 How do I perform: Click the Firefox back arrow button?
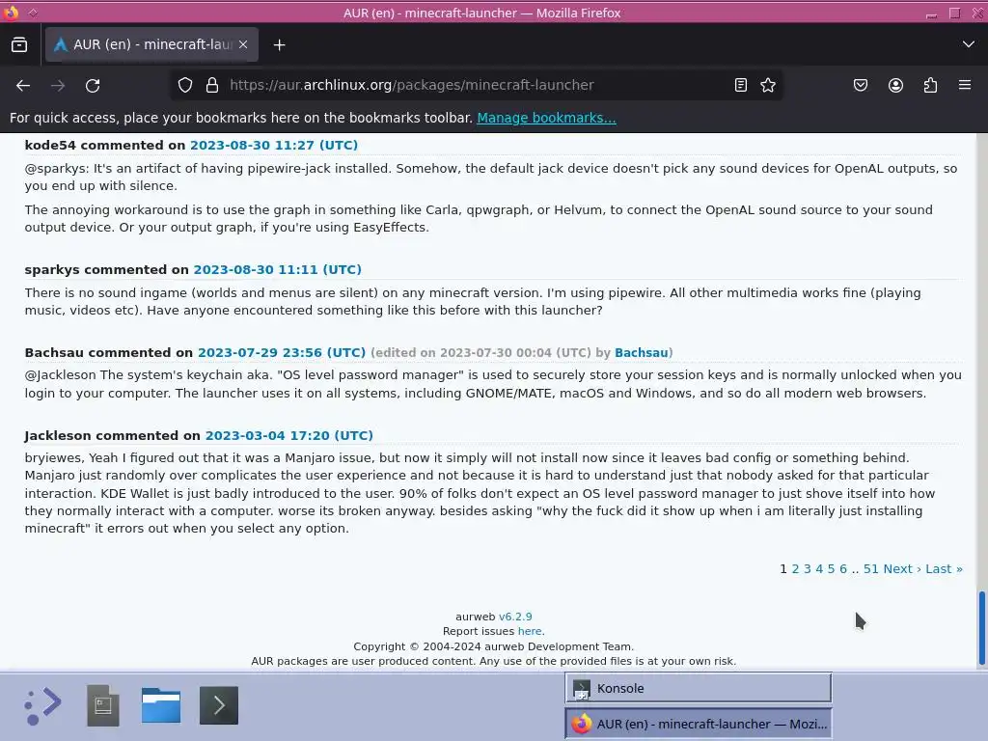[23, 85]
